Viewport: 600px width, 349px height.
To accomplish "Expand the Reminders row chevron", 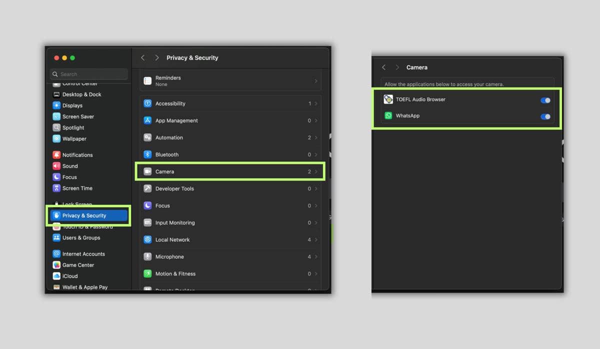I will tap(316, 81).
